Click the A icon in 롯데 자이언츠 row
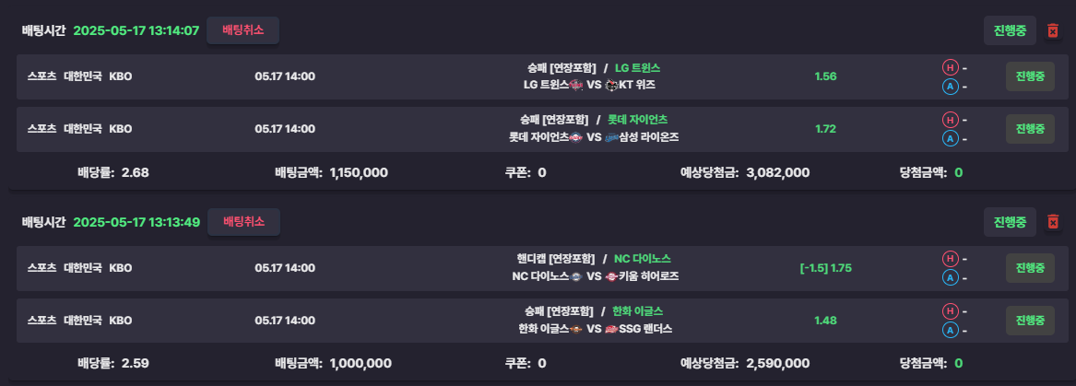Viewport: 1076px width, 386px height. 950,138
